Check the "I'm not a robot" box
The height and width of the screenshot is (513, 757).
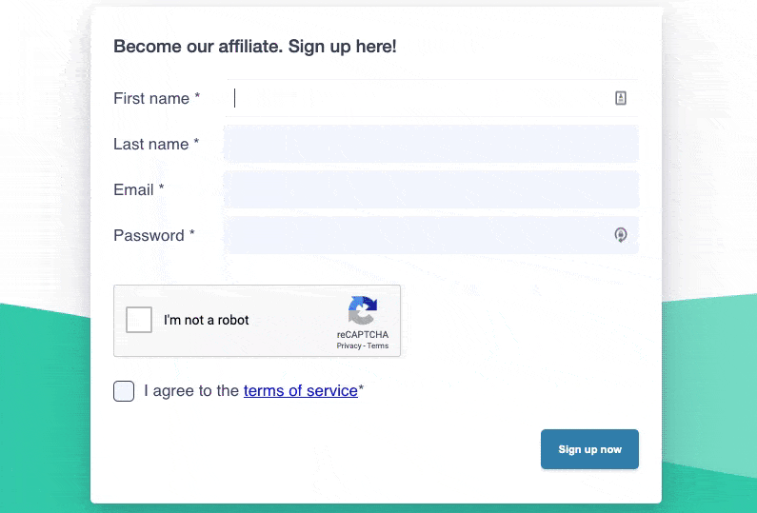pos(139,320)
